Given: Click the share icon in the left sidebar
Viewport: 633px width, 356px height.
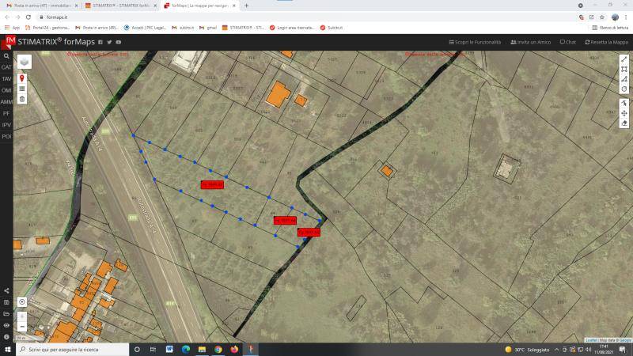Looking at the screenshot, I should pyautogui.click(x=6, y=290).
